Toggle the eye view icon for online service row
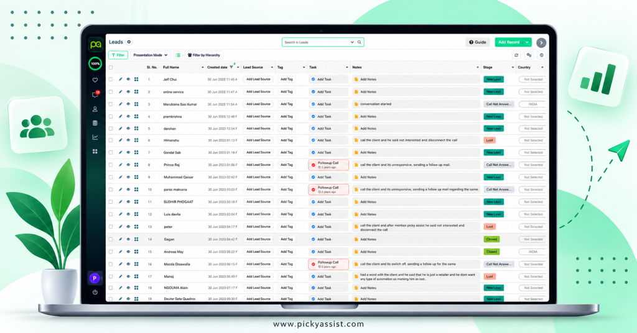637x333 pixels. click(128, 92)
